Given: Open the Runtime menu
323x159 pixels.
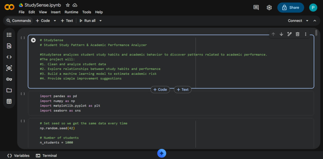Looking at the screenshot, I should click(71, 12).
